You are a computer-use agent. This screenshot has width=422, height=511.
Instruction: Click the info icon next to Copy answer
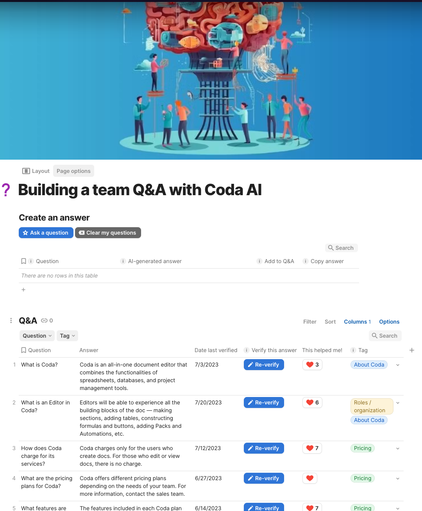click(x=306, y=261)
